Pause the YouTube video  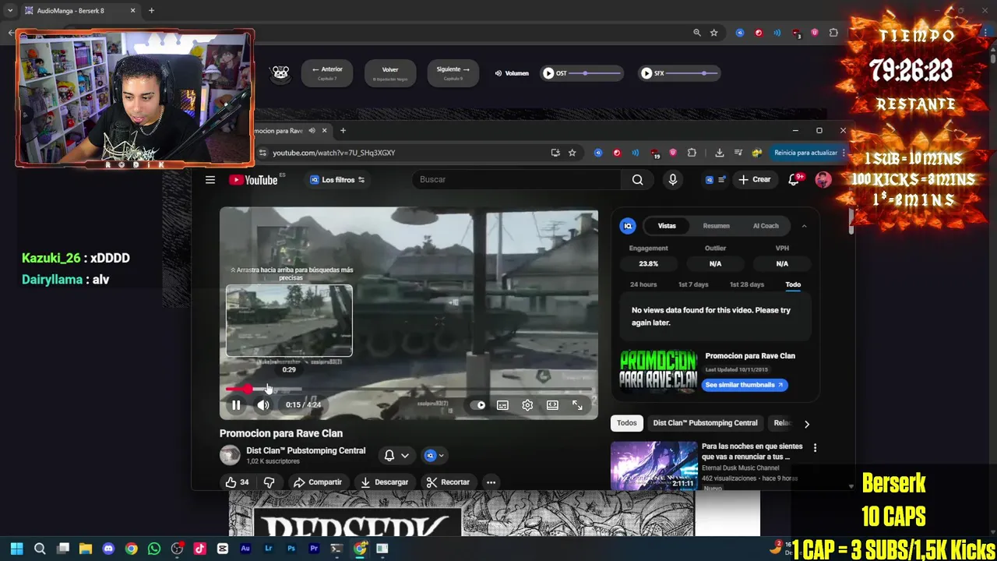236,405
